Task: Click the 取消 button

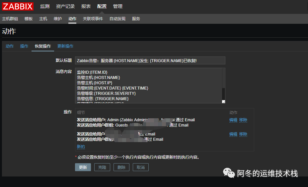Action: click(141, 167)
